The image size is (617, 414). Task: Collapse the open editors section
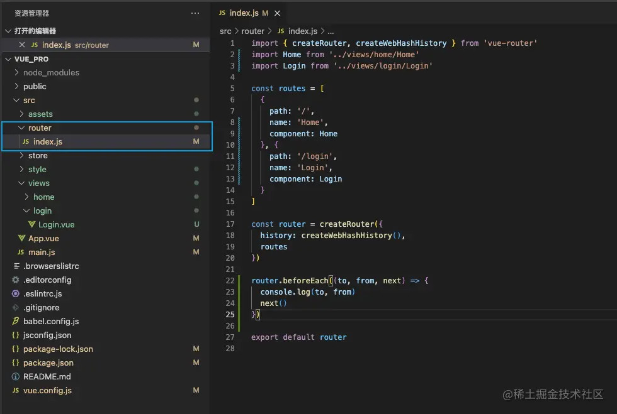(8, 31)
